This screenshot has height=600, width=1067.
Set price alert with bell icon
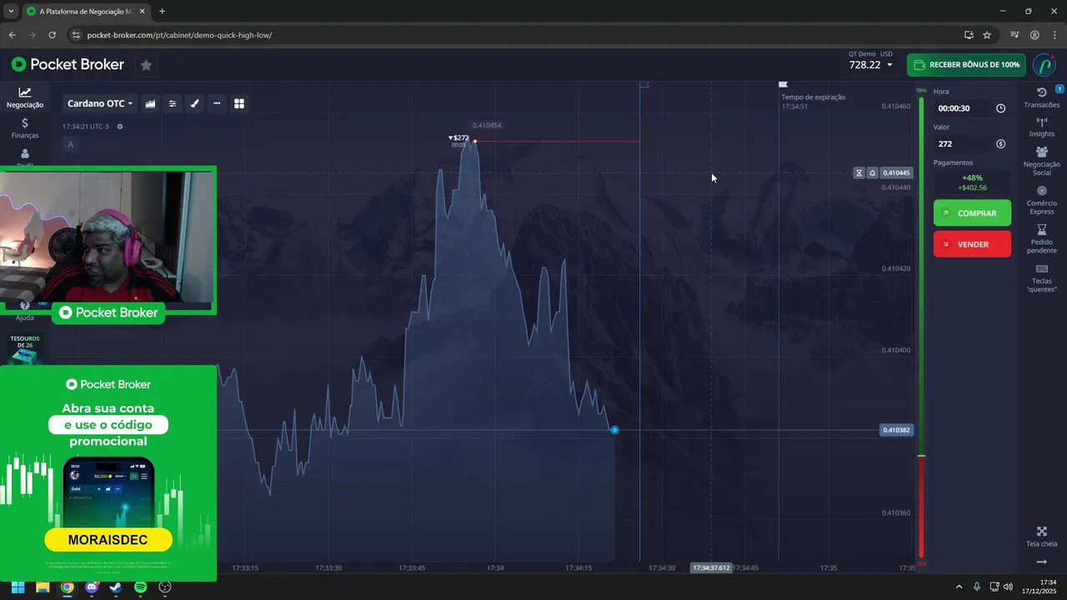click(872, 173)
